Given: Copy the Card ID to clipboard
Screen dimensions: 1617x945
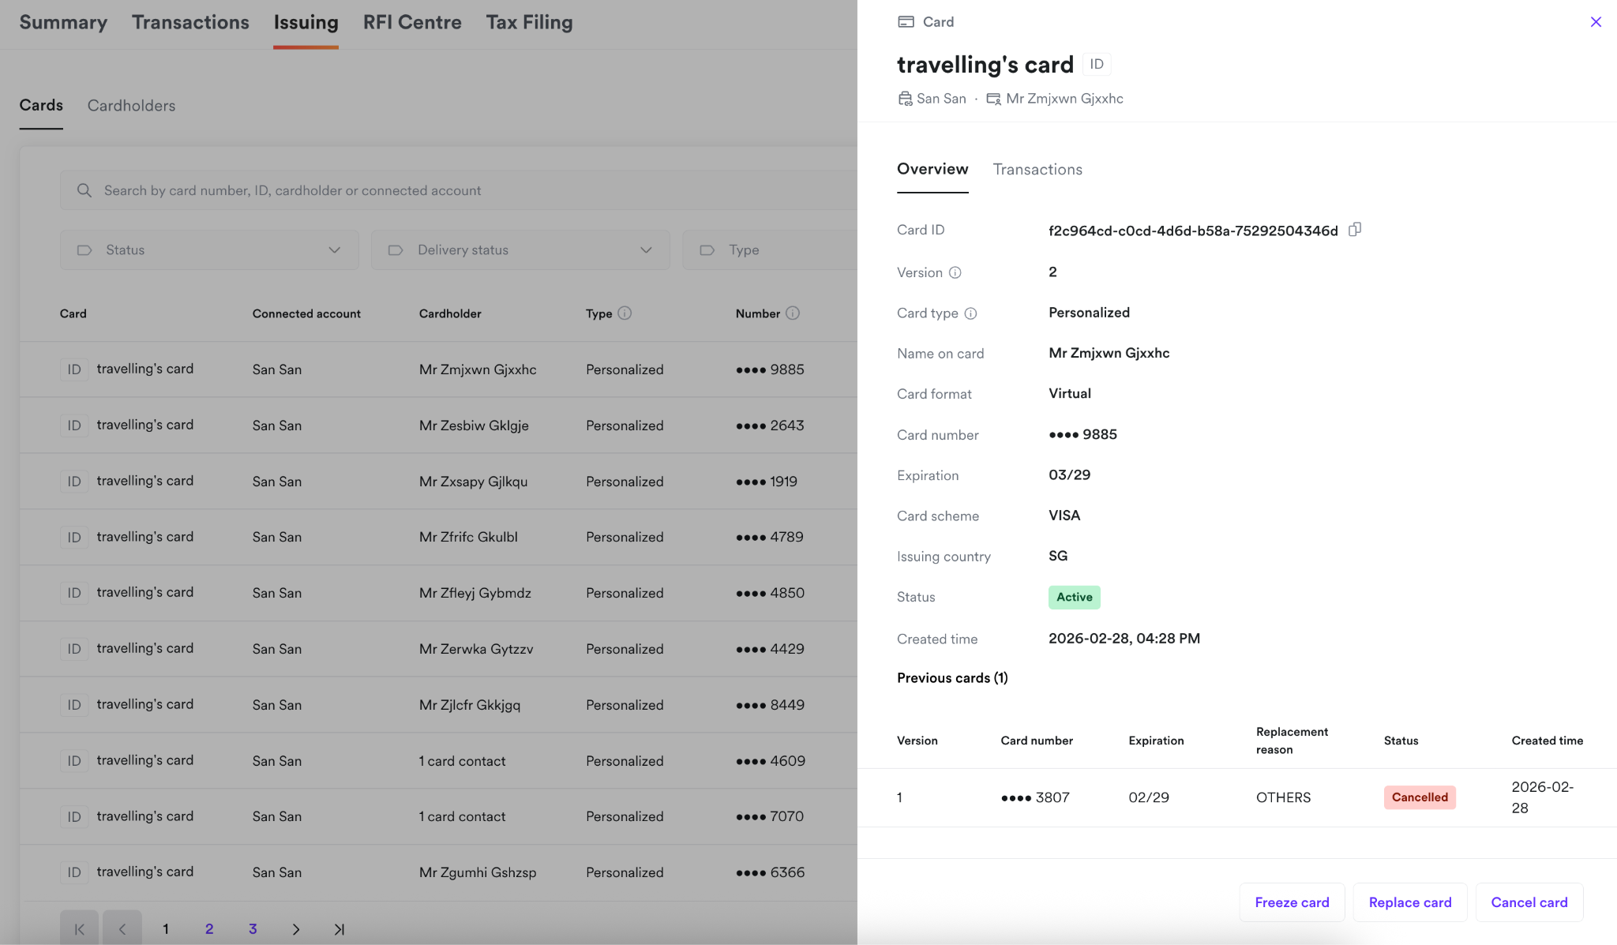Looking at the screenshot, I should pyautogui.click(x=1355, y=230).
